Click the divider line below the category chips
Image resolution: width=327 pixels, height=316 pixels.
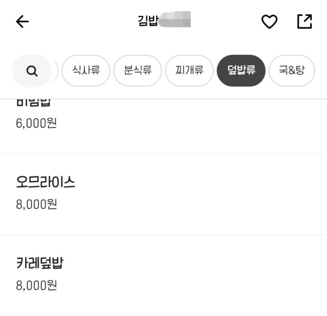tap(163, 99)
